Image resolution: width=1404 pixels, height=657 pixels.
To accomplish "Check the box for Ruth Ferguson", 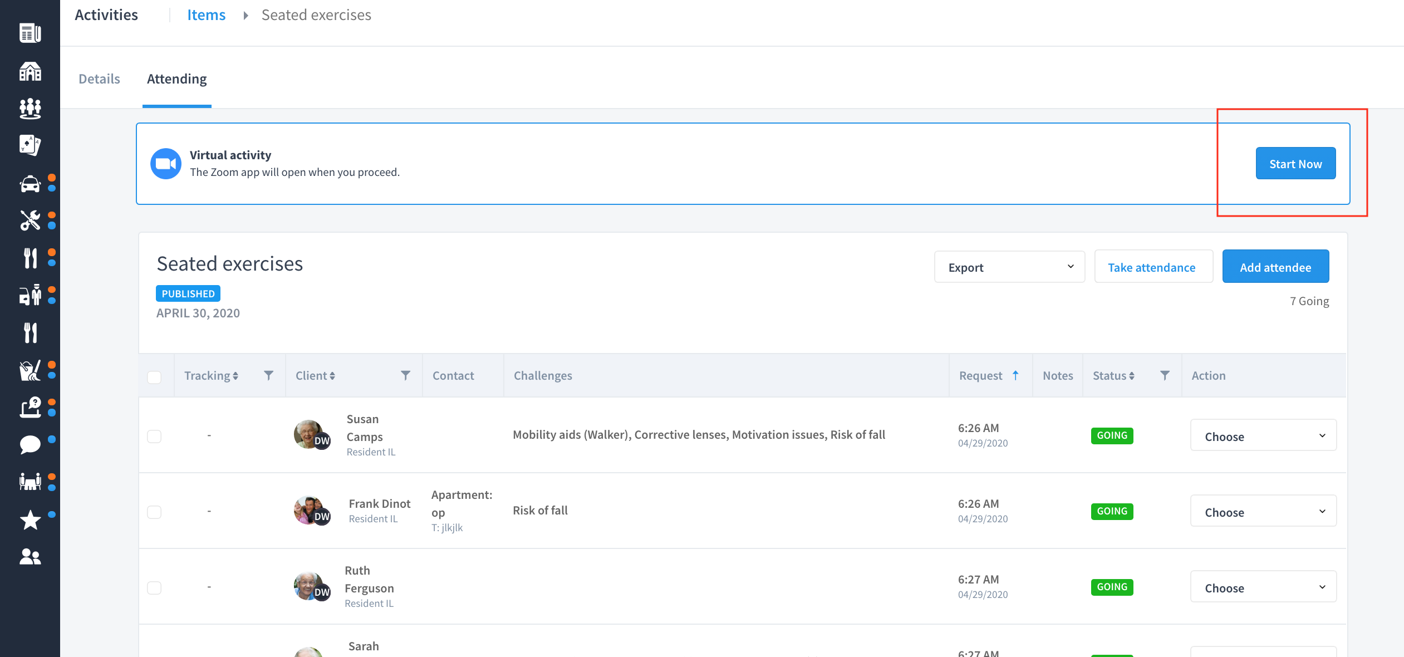I will pos(154,587).
